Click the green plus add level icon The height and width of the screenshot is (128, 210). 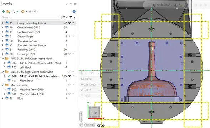coord(4,11)
